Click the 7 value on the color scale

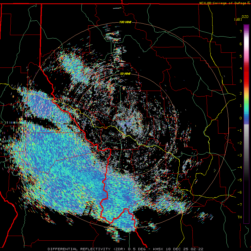point(241,31)
